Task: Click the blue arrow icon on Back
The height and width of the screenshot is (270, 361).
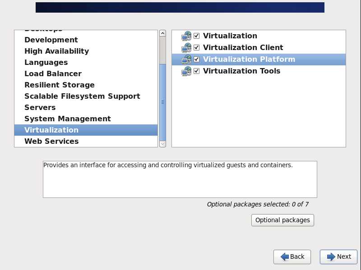Action: [x=284, y=256]
